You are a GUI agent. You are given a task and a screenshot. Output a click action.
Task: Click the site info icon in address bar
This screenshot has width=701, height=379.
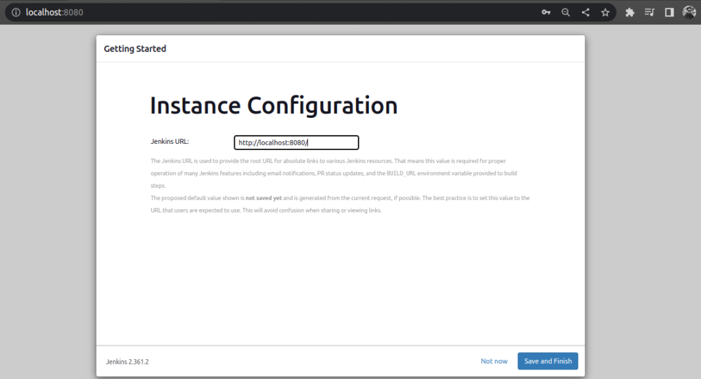[x=16, y=12]
